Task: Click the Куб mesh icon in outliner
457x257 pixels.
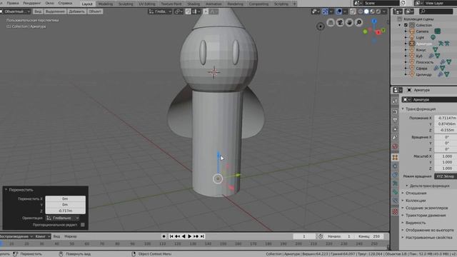Action: point(412,56)
